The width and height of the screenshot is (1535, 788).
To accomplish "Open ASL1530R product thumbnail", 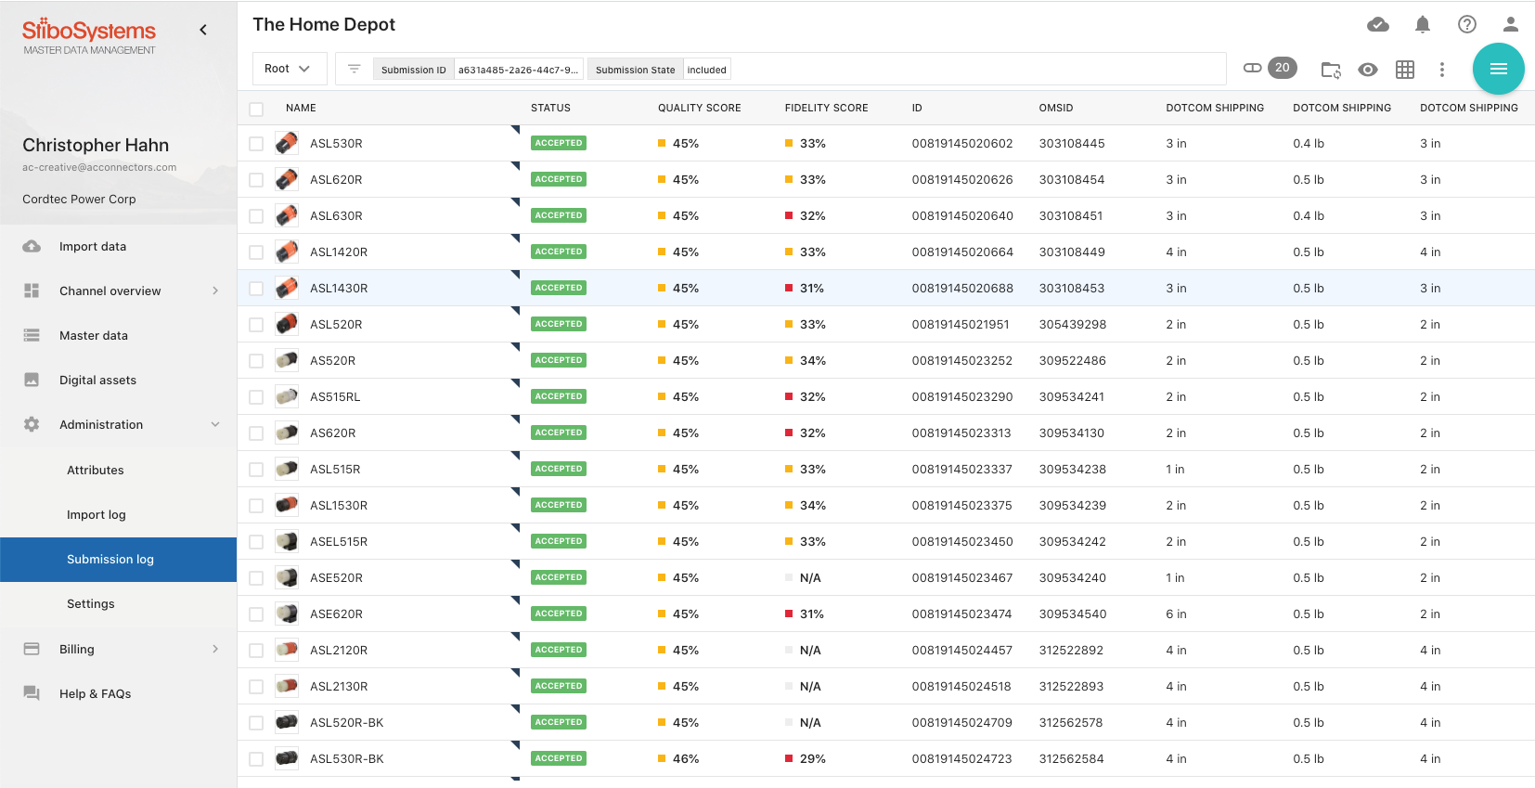I will tap(287, 505).
